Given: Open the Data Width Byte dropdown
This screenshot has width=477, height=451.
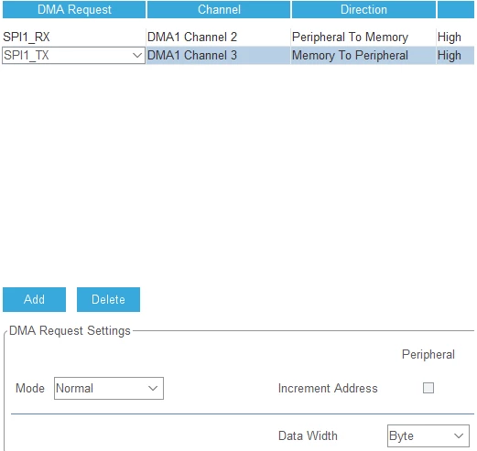Looking at the screenshot, I should pos(428,435).
